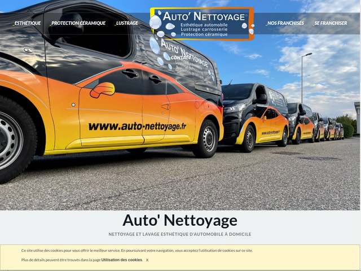The width and height of the screenshot is (361, 271).
Task: Click the orange side mirror on first van
Action: point(103,89)
